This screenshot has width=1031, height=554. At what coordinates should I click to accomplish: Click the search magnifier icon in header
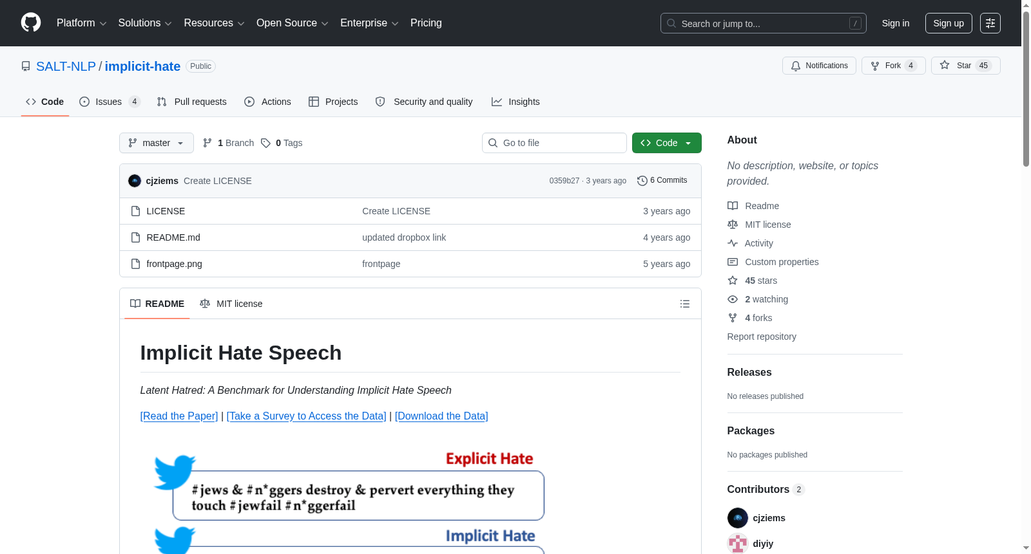point(671,23)
